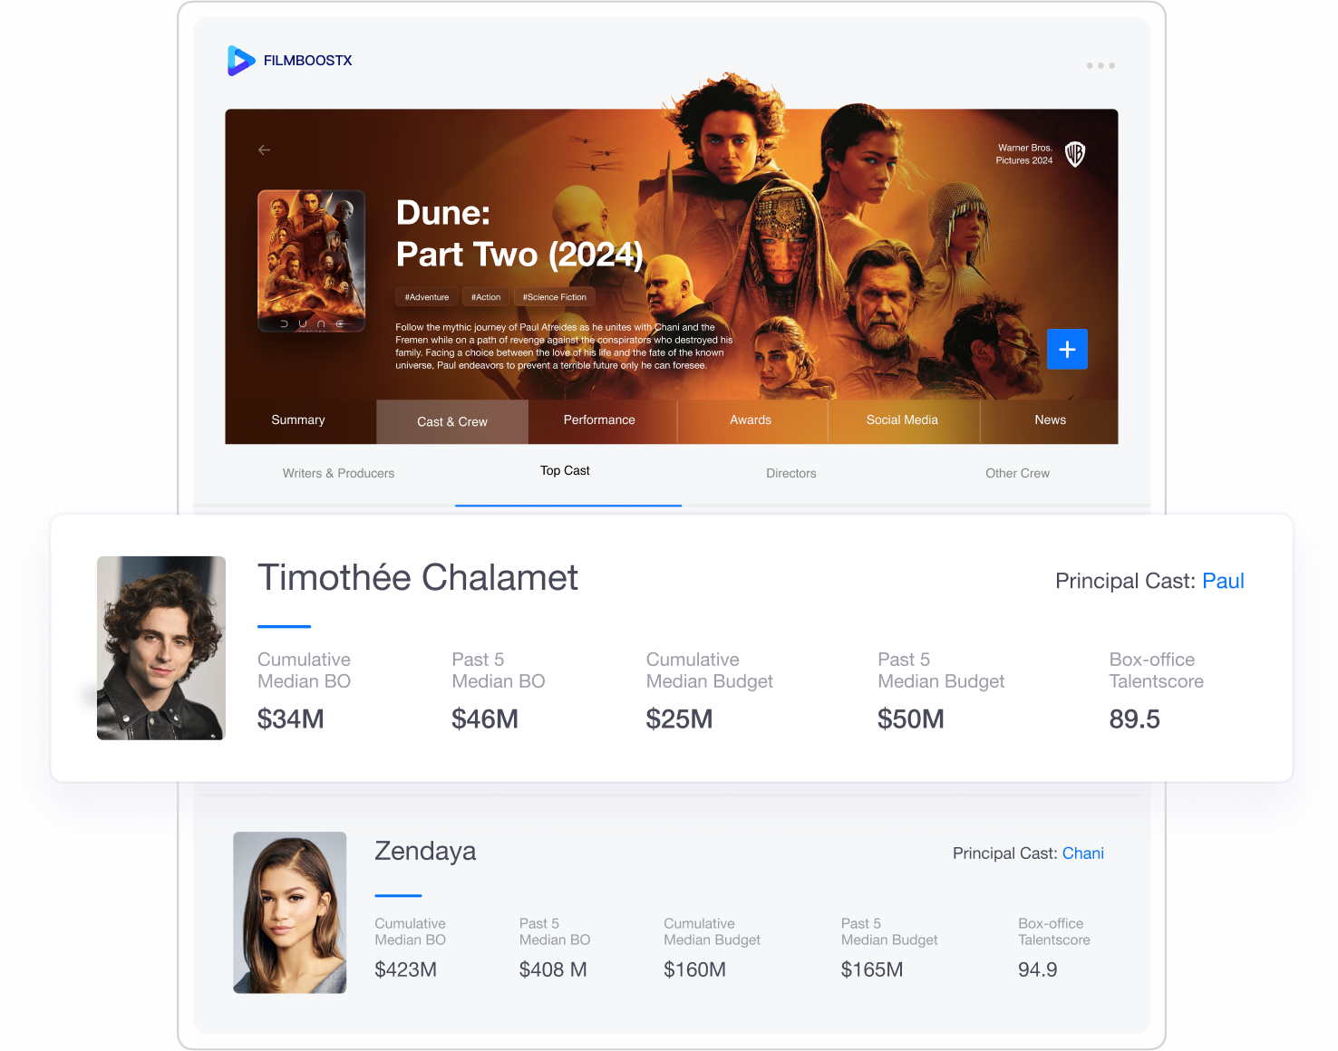Open the Performance tab

coord(599,420)
